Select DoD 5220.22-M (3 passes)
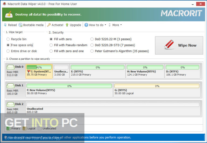Screen dimensions: 207x143 pos(111,39)
